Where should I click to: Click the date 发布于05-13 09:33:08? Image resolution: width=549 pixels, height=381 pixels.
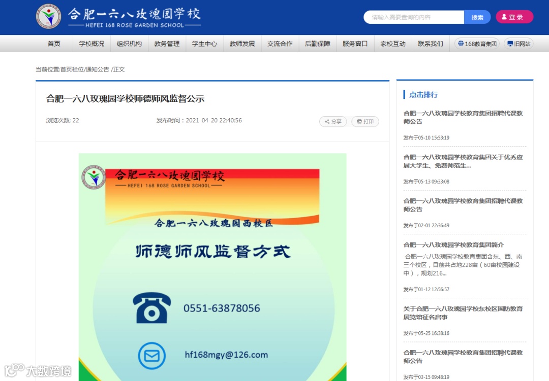tap(426, 182)
